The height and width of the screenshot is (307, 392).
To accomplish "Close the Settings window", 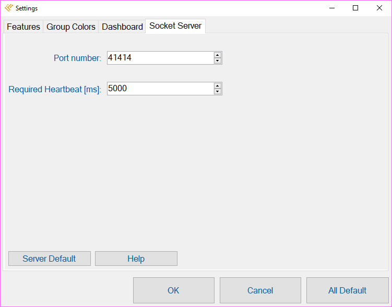I will pos(379,8).
